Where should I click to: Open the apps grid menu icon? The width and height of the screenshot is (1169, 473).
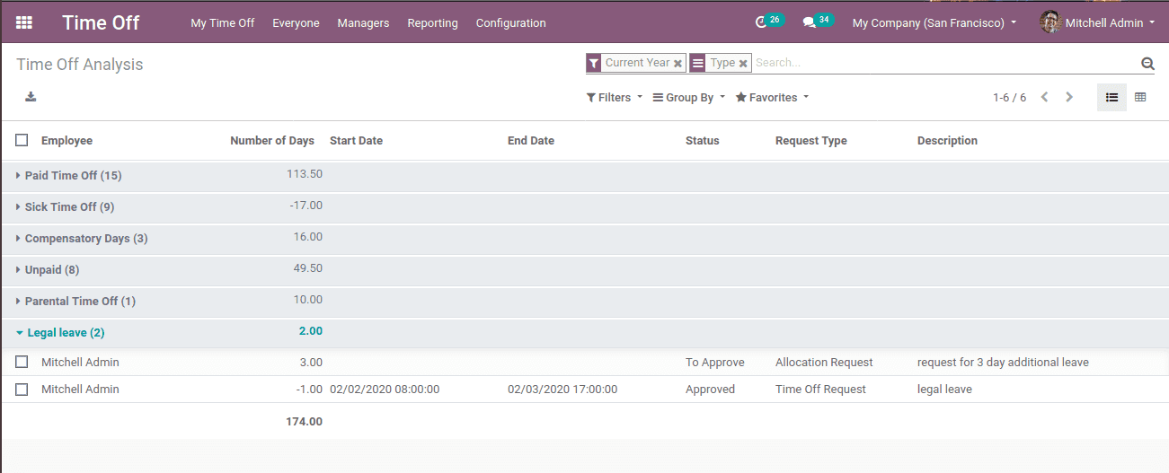pos(24,22)
